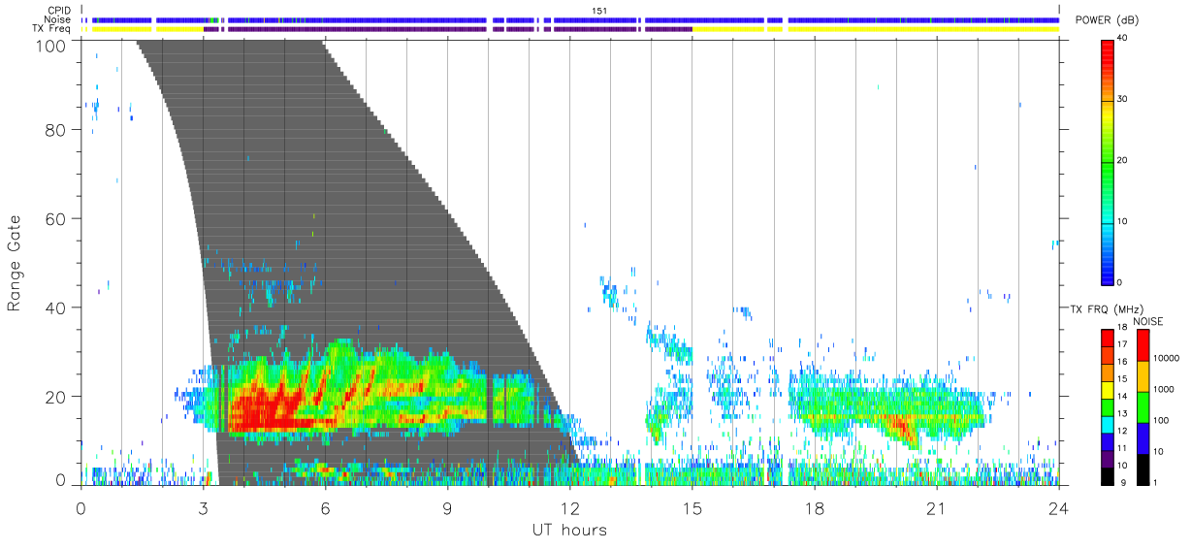Click the x-axis tick label '12'
1191x550 pixels.
click(569, 507)
